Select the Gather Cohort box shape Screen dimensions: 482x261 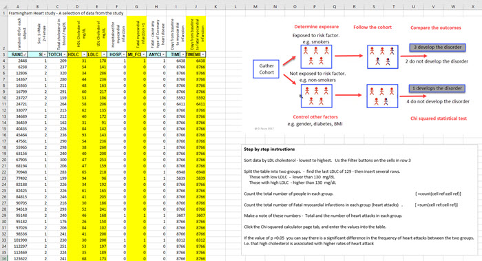pyautogui.click(x=266, y=69)
